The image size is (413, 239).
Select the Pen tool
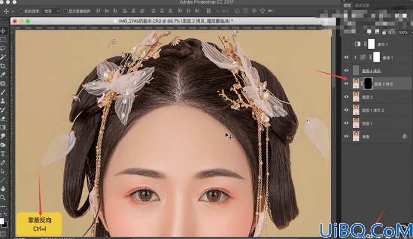(x=3, y=162)
